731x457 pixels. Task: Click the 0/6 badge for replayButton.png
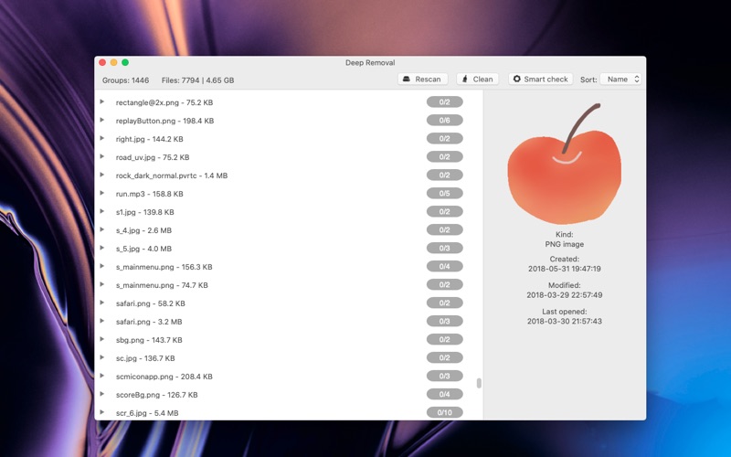click(x=444, y=121)
